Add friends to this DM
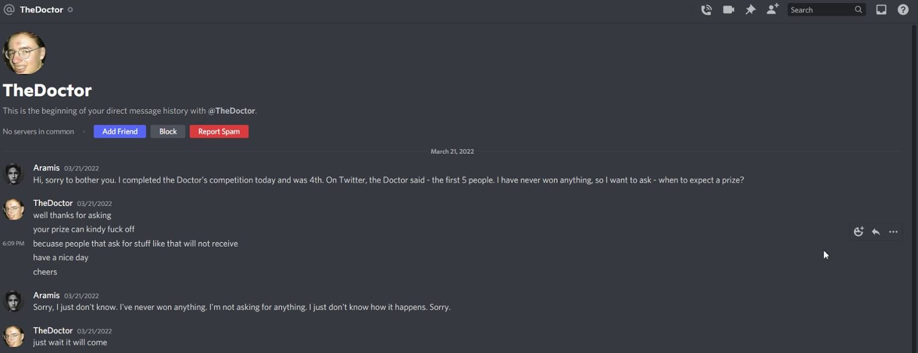Screen dimensions: 918x353 tap(772, 10)
